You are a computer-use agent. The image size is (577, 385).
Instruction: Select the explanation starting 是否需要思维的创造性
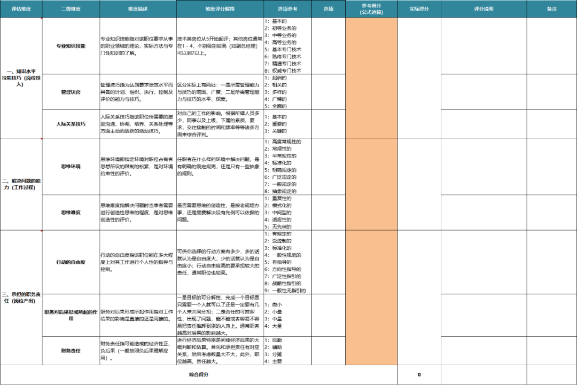pos(220,213)
